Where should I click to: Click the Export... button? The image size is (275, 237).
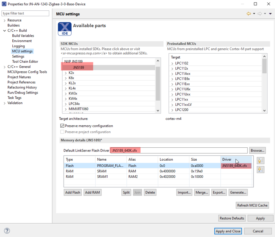pos(219,192)
